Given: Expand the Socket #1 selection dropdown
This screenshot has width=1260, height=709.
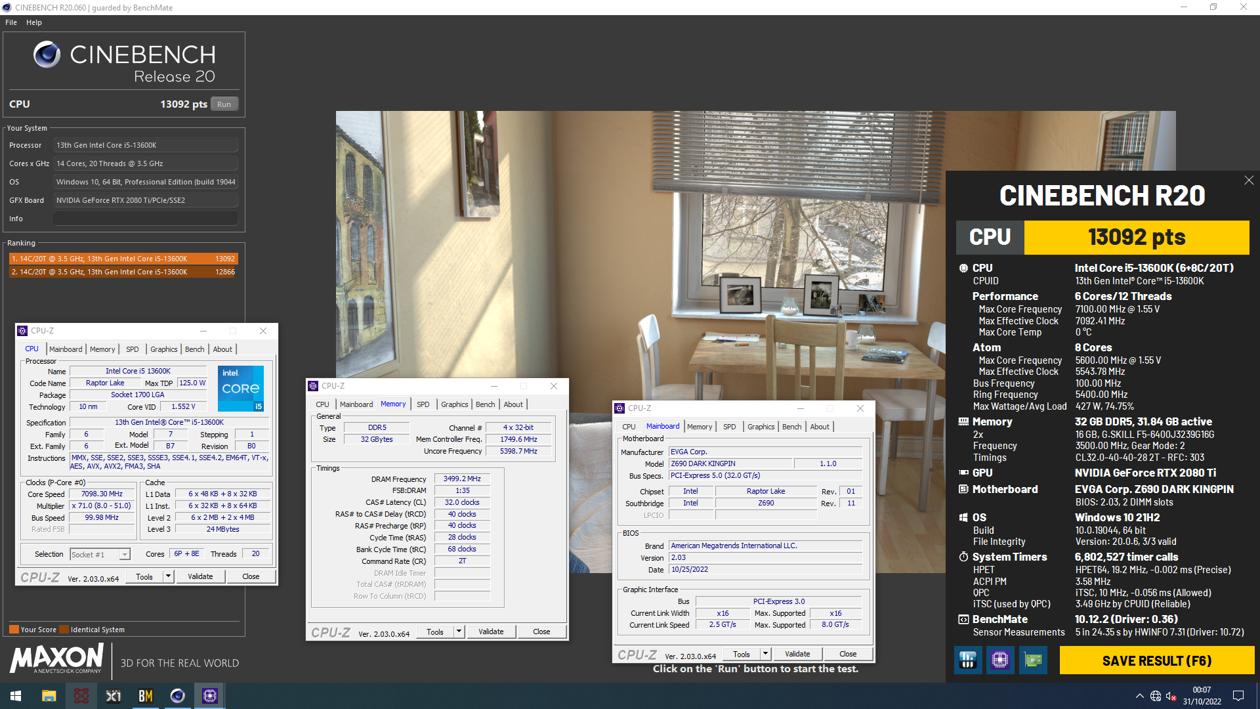Looking at the screenshot, I should tap(125, 555).
